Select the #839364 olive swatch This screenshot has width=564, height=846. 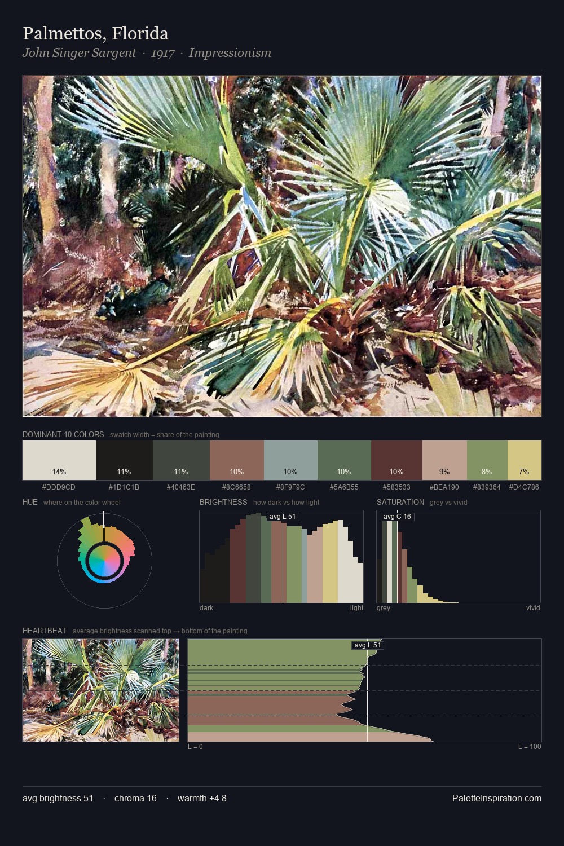[x=487, y=460]
